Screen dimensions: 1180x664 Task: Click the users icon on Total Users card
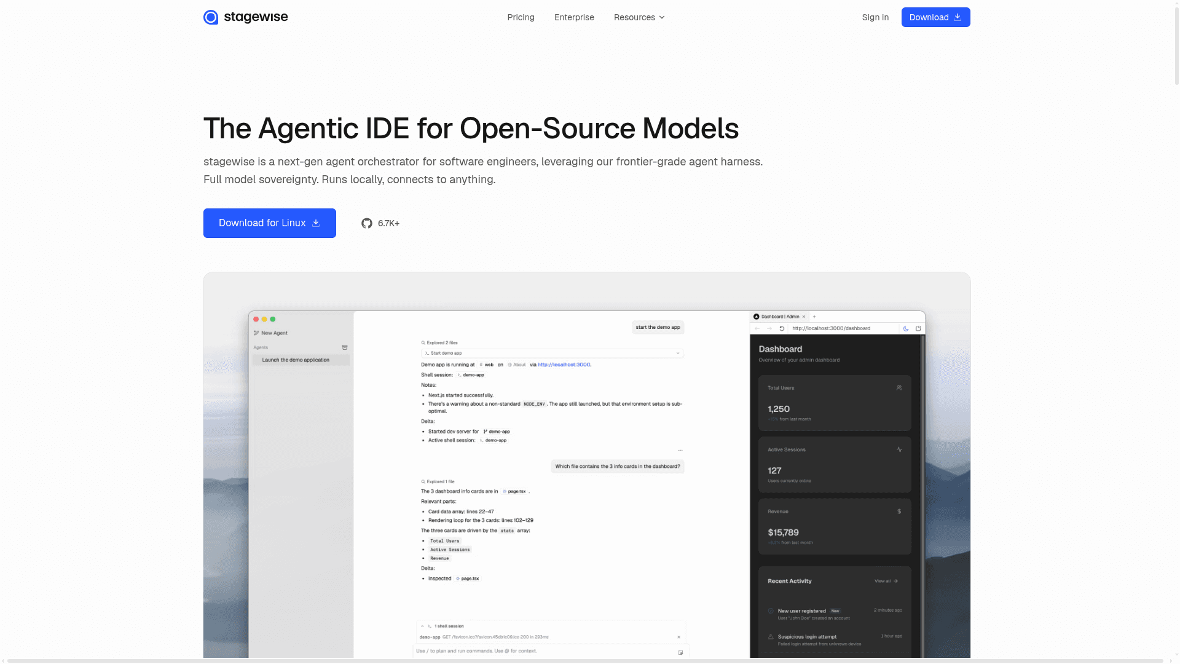pyautogui.click(x=899, y=388)
